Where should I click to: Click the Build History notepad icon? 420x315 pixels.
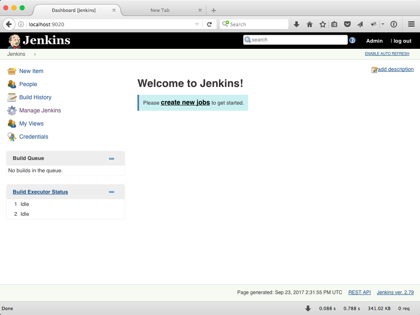pos(12,97)
